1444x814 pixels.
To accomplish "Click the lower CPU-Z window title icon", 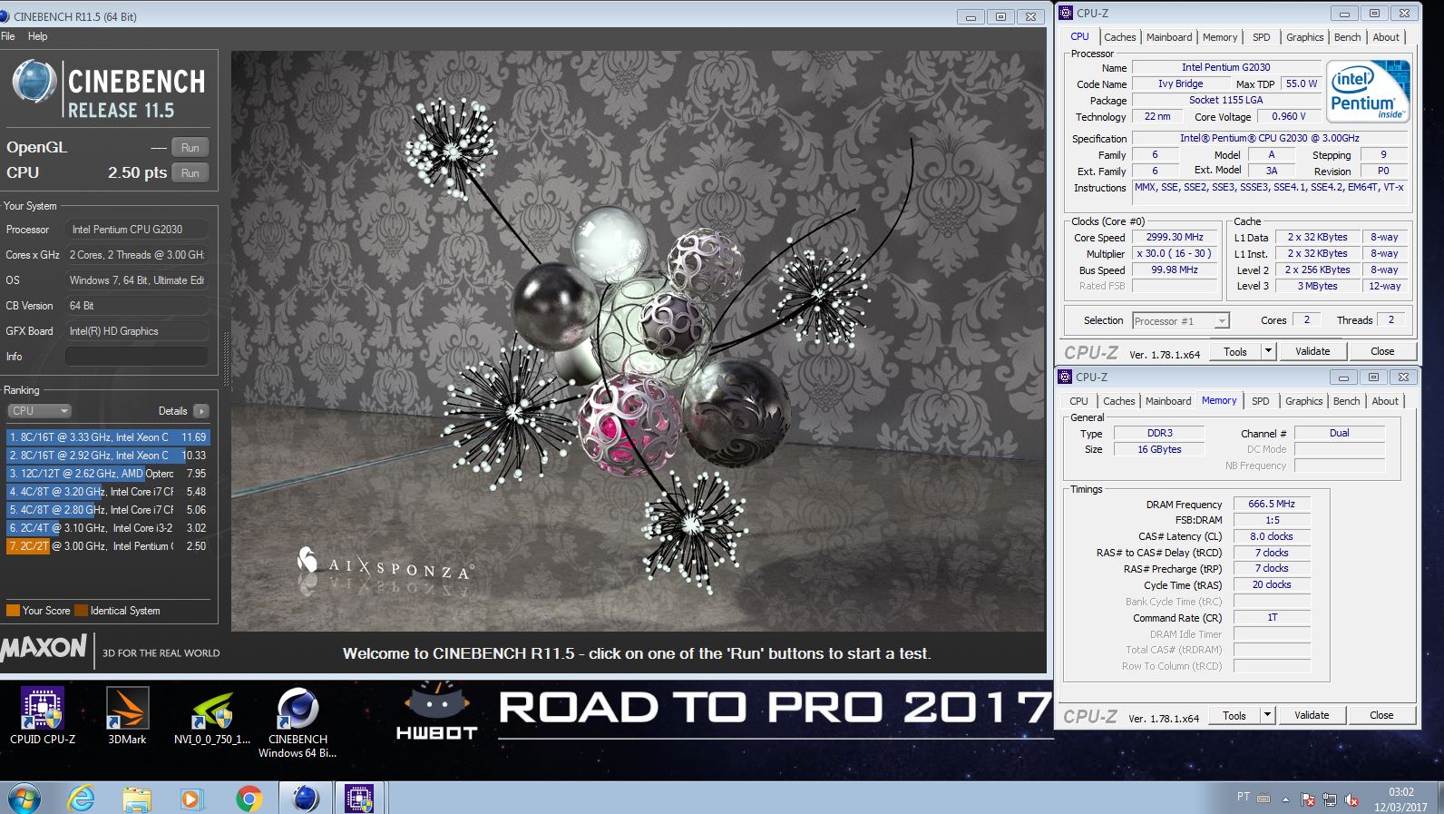I will [x=1066, y=377].
